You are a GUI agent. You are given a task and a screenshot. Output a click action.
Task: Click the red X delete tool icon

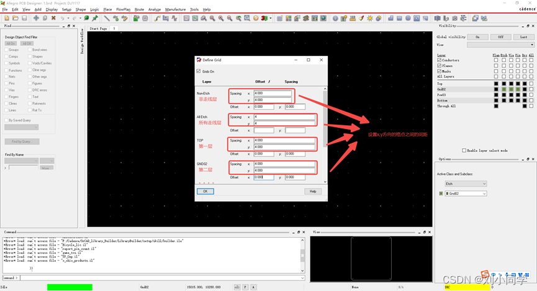(x=53, y=18)
